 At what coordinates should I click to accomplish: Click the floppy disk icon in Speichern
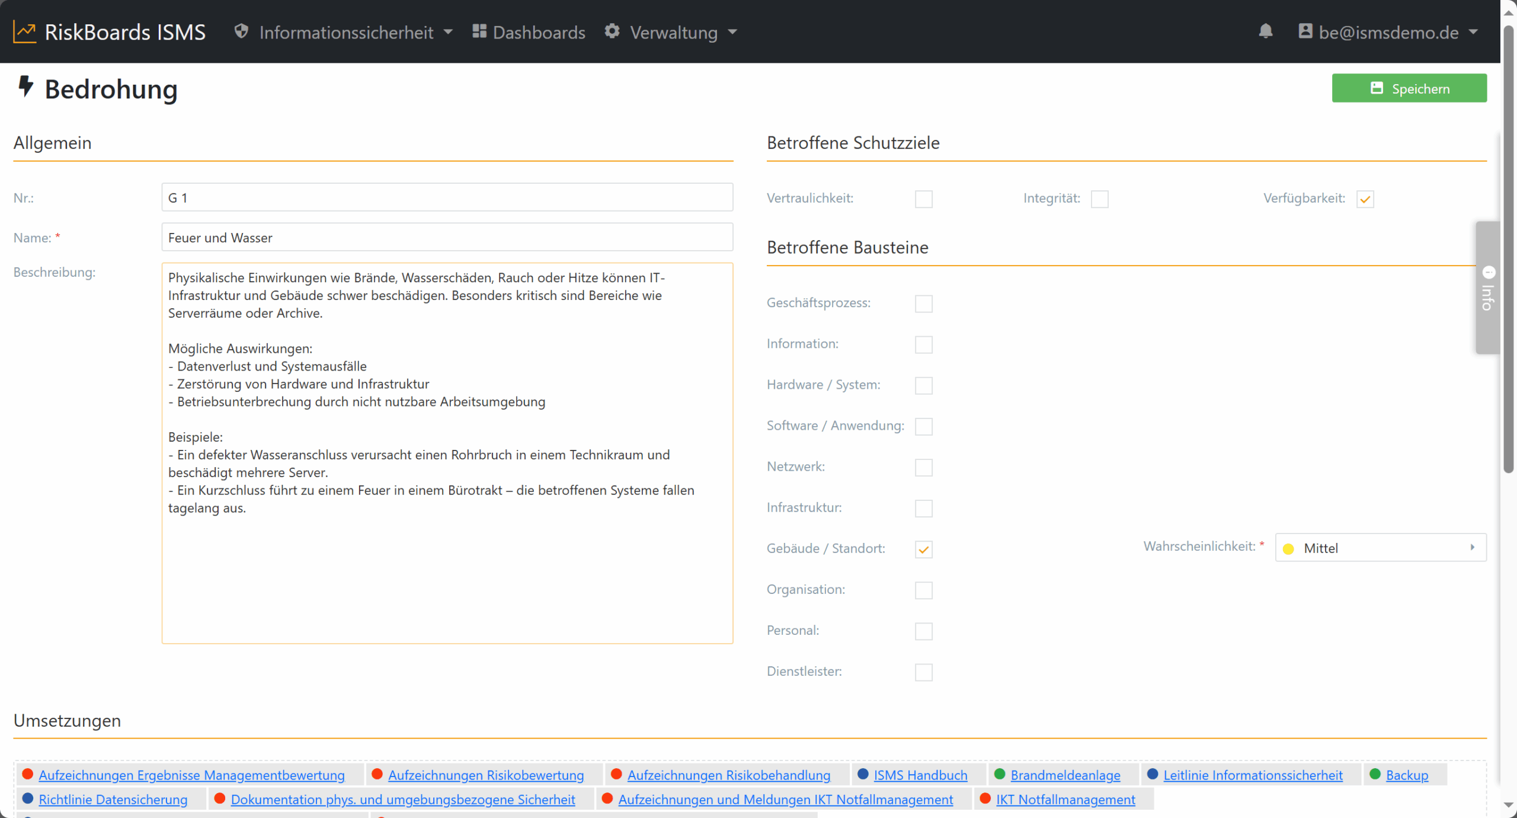1377,88
